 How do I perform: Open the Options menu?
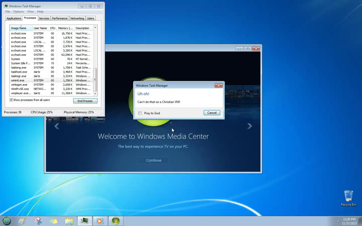[19, 12]
